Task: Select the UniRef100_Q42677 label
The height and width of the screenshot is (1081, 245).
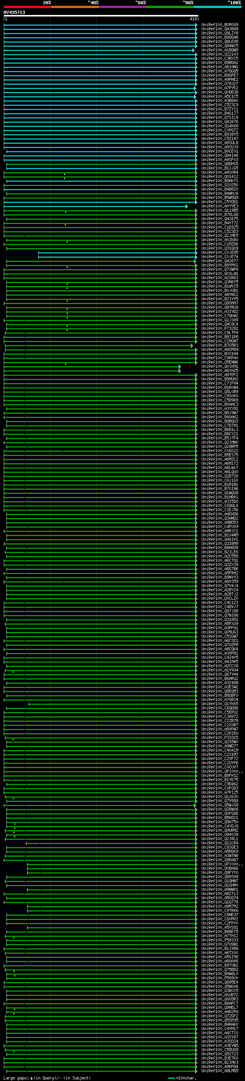Action: pyautogui.click(x=220, y=261)
